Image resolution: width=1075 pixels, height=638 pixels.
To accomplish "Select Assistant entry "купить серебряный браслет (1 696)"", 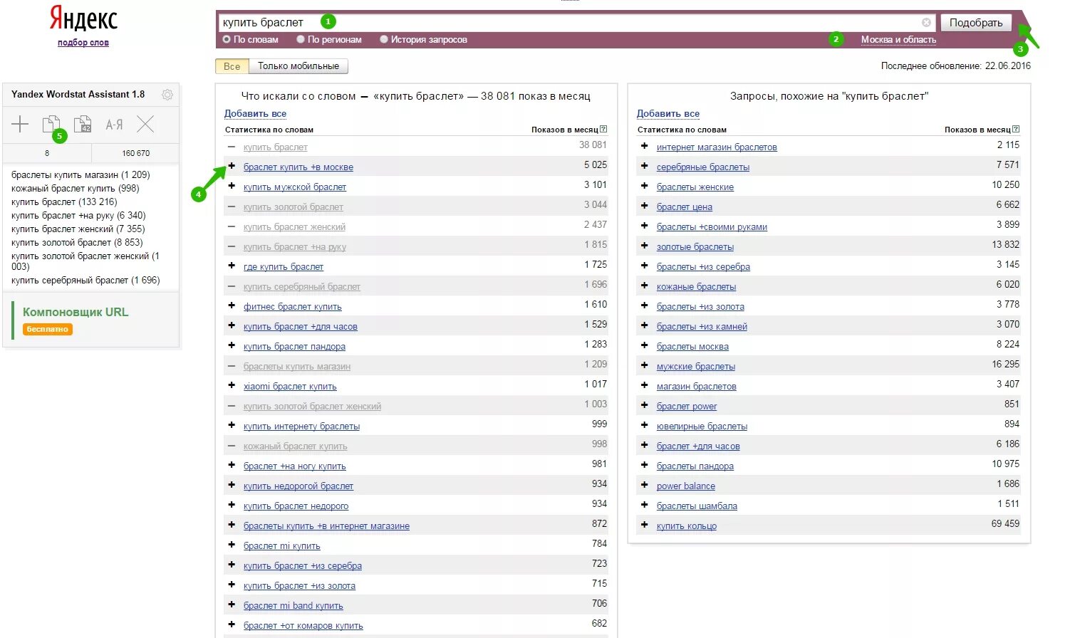I will pyautogui.click(x=85, y=281).
